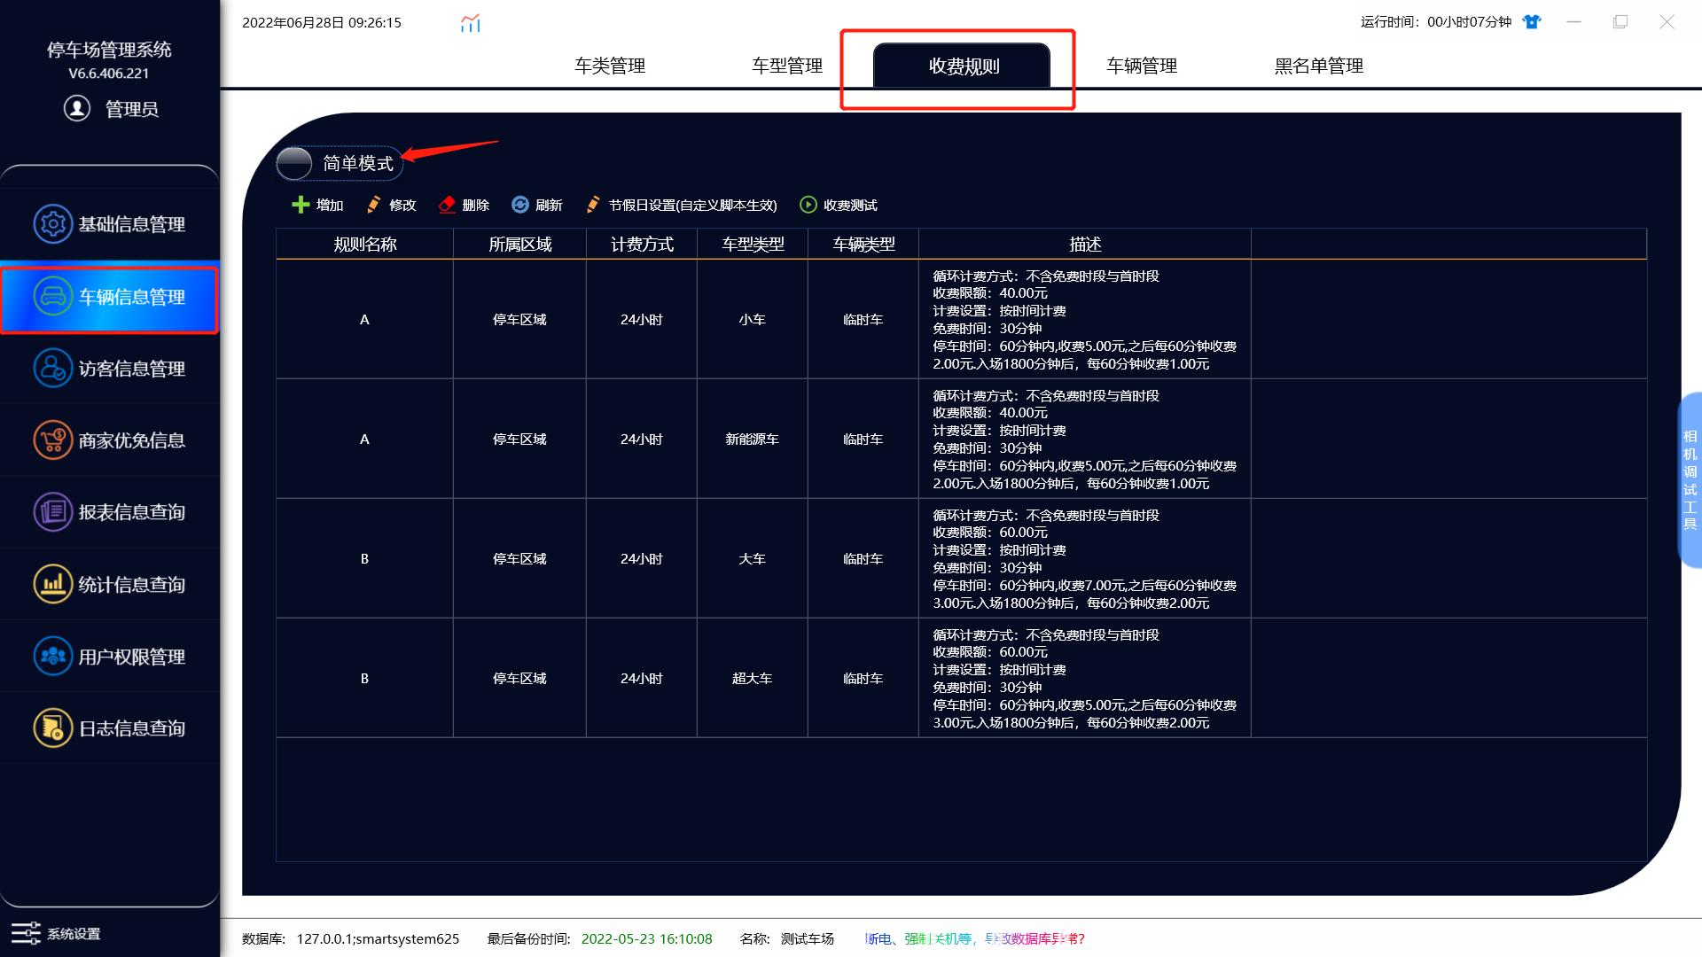
Task: Switch to the 车型管理 tab
Action: (x=787, y=66)
